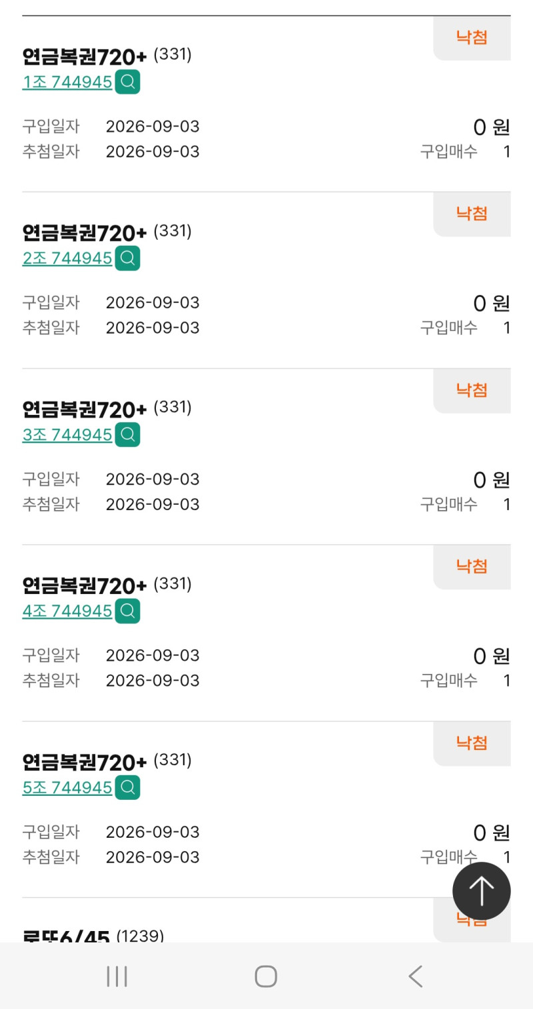Tap magnifier icon beside 5조 744945
Screen dimensions: 533x1009
(x=128, y=787)
